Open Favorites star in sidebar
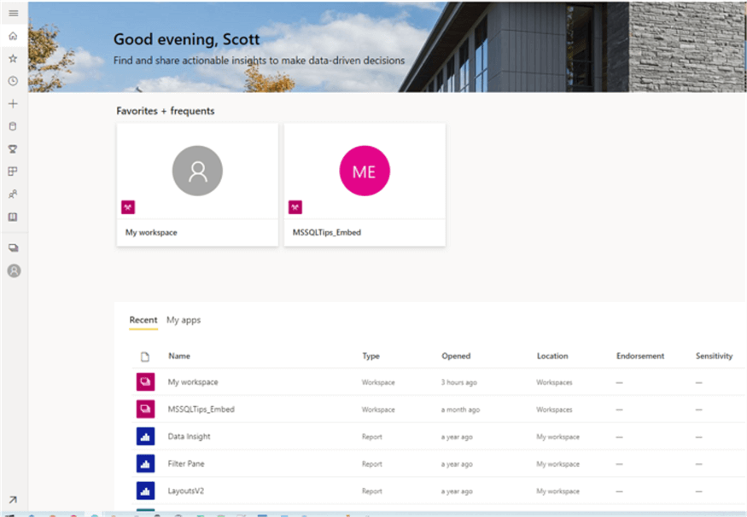The height and width of the screenshot is (517, 747). pos(14,59)
